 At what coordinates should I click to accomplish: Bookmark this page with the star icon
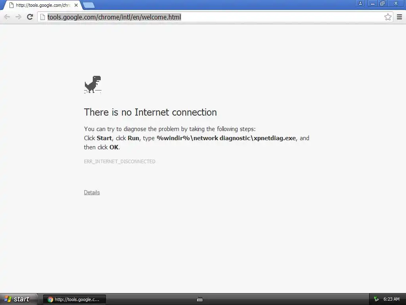388,17
